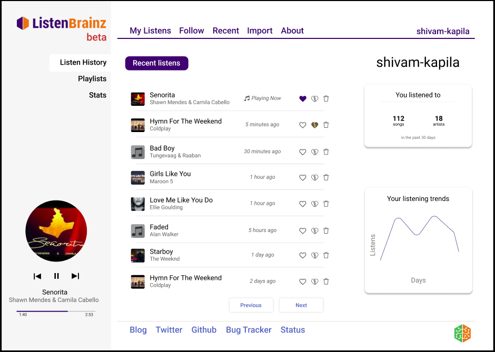Image resolution: width=495 pixels, height=352 pixels.
Task: Skip to previous track in player
Action: 37,276
